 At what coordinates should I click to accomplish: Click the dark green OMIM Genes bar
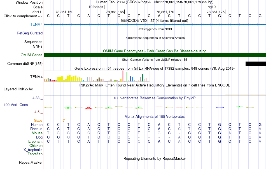click(x=155, y=55)
